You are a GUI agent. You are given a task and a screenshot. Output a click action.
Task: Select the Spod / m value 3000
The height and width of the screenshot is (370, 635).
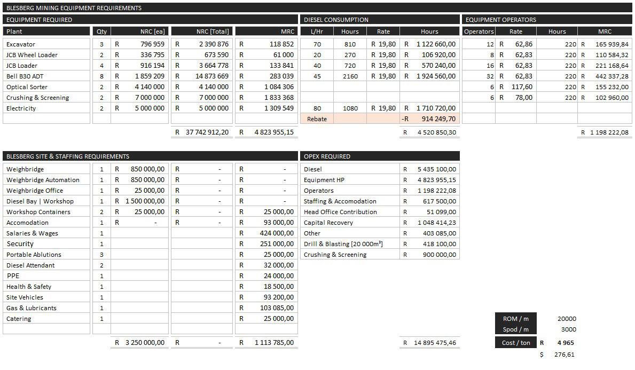pos(569,329)
